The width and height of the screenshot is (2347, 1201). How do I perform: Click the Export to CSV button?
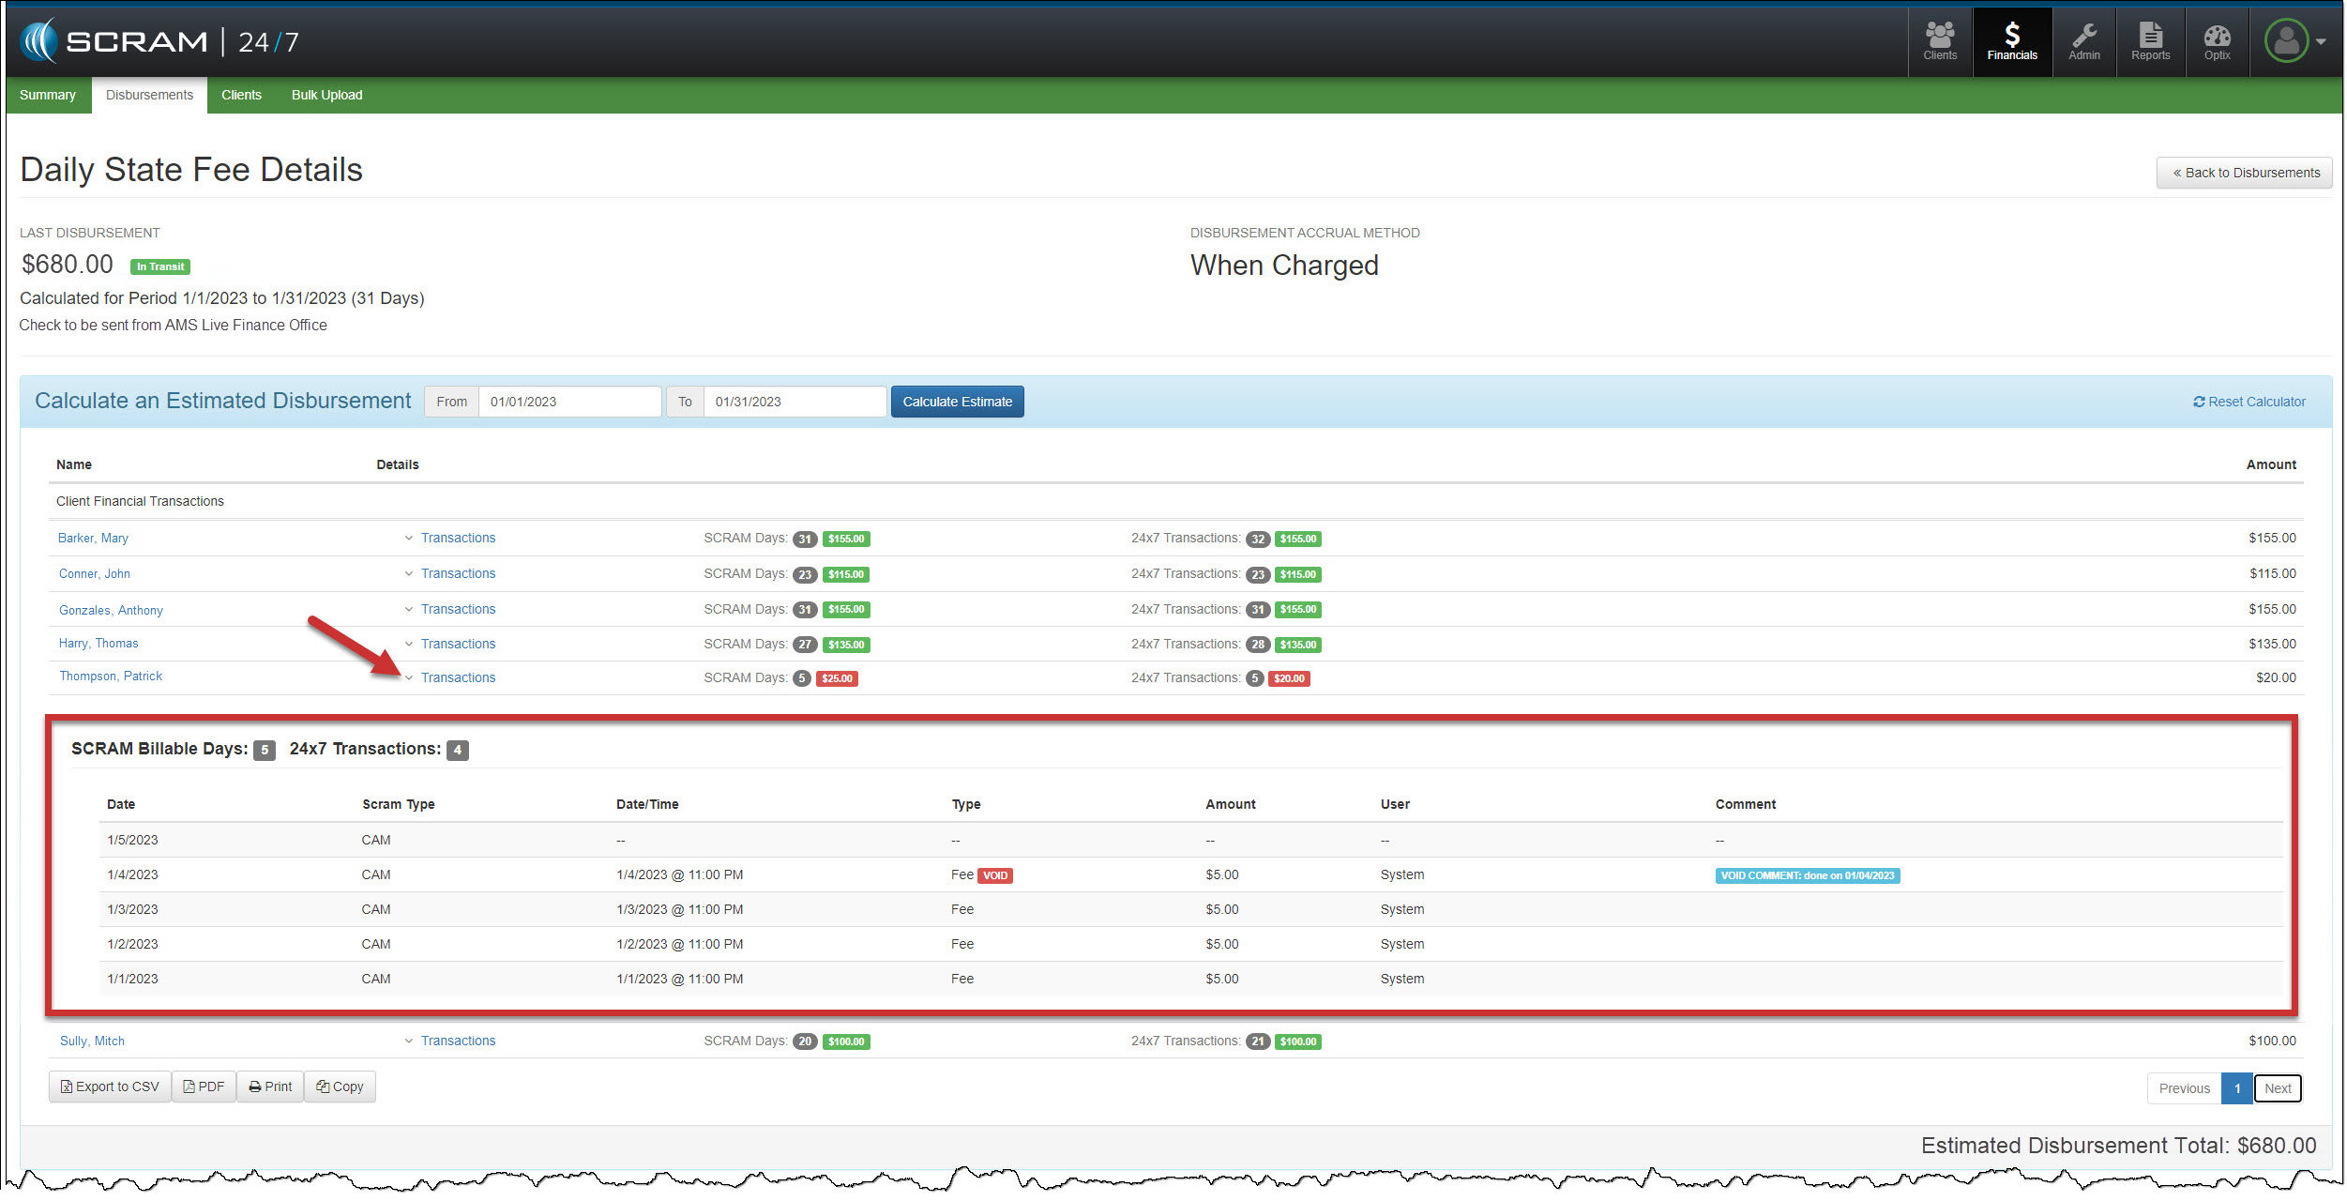(x=110, y=1087)
